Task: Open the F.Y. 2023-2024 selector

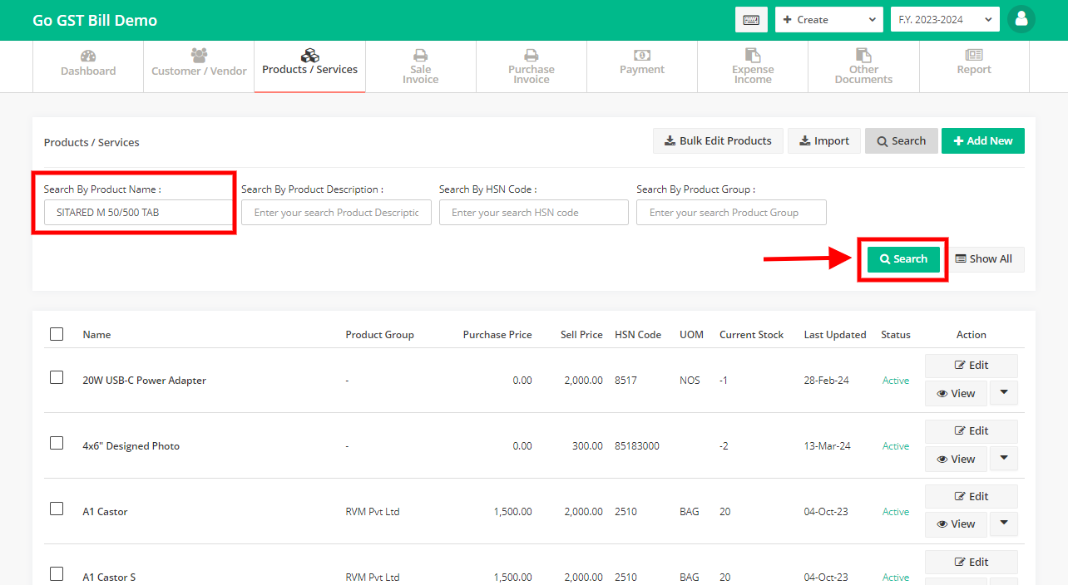Action: point(944,19)
